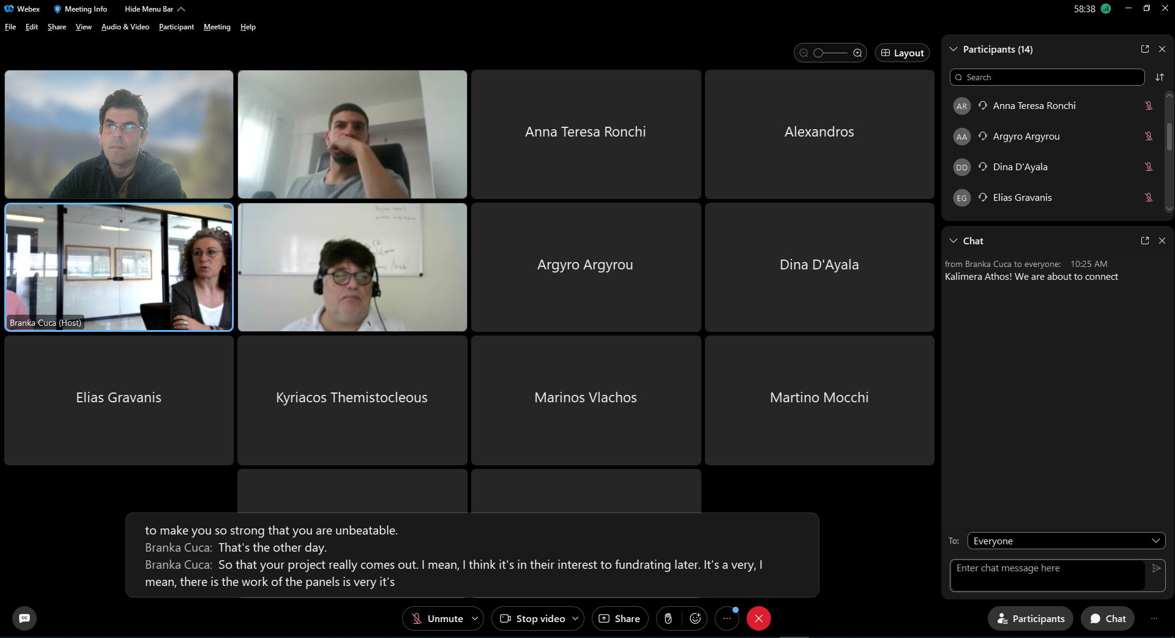The image size is (1175, 638).
Task: Toggle Stop video button
Action: pyautogui.click(x=532, y=618)
